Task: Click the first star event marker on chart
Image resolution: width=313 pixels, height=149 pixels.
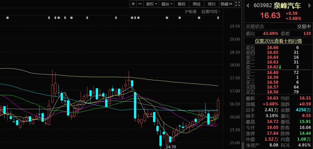Action: [x=8, y=18]
